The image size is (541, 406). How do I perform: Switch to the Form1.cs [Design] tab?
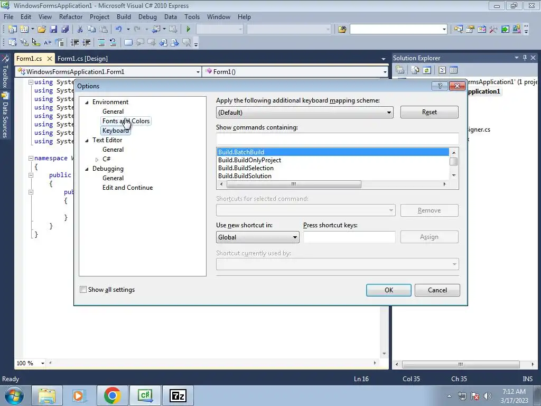(x=82, y=58)
